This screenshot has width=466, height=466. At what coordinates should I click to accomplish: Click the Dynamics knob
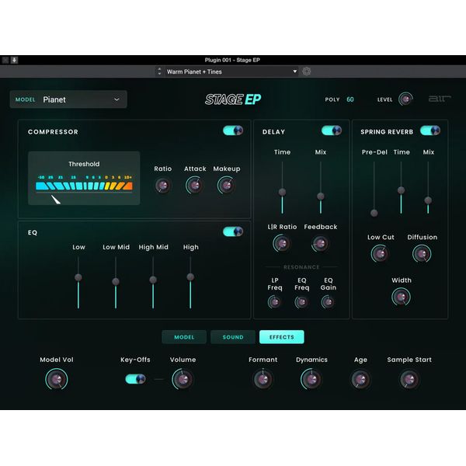click(311, 379)
